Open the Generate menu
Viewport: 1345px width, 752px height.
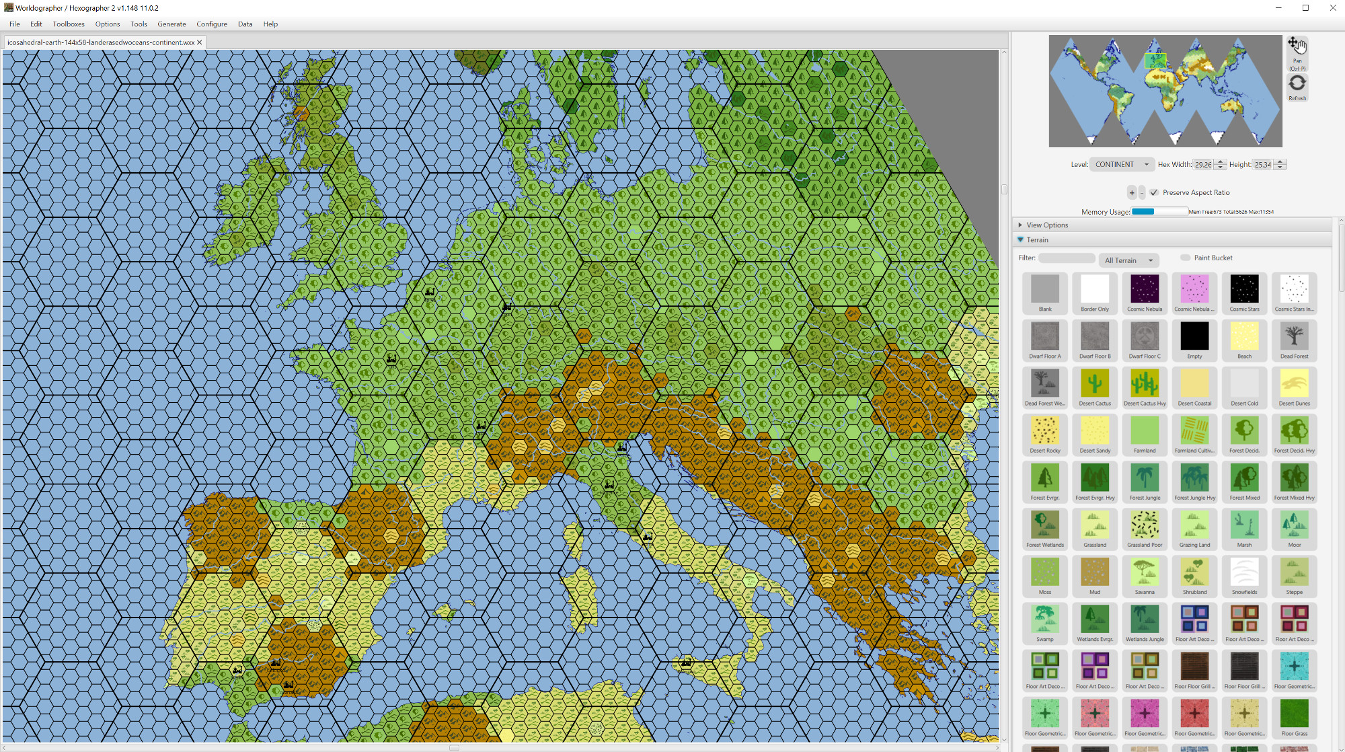171,24
